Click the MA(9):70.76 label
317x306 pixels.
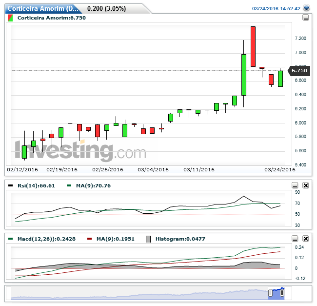coord(93,185)
